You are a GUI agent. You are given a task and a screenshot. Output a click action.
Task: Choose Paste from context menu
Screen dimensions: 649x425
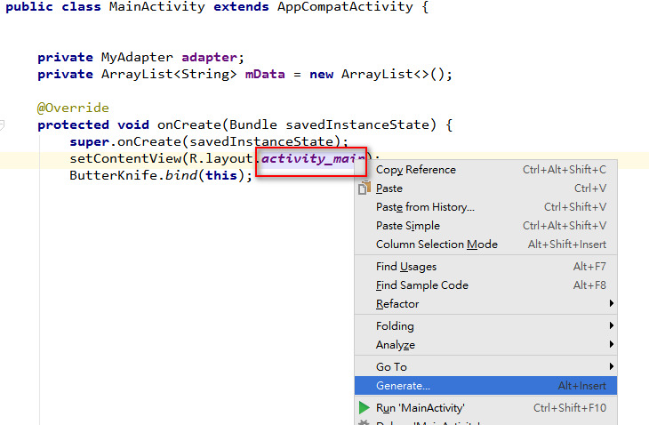(x=486, y=188)
